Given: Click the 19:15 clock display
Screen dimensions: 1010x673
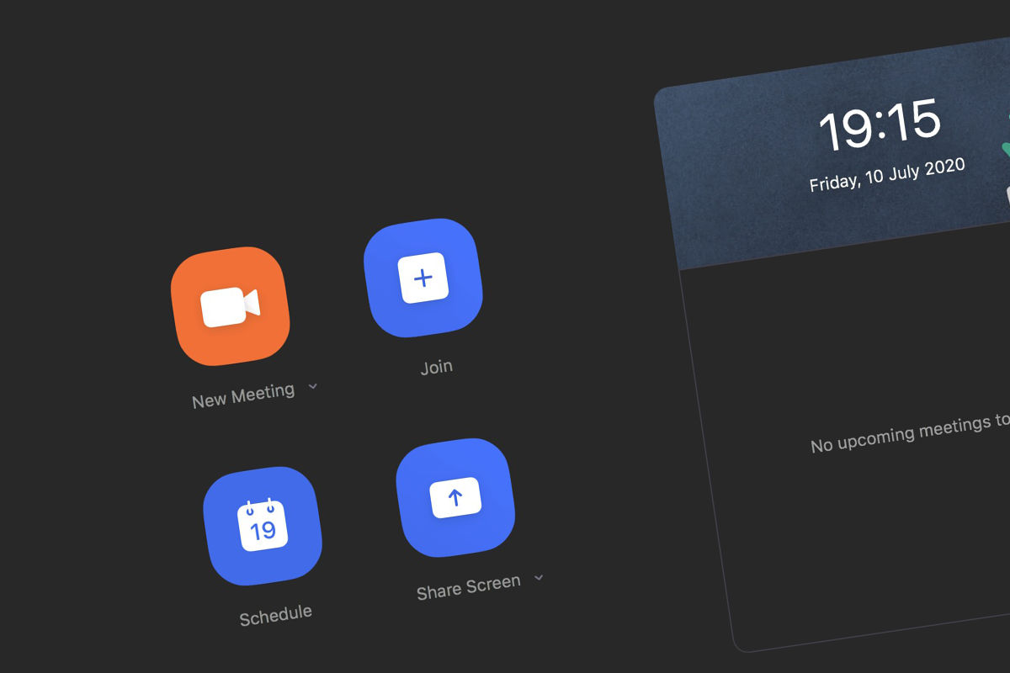Looking at the screenshot, I should pos(880,125).
